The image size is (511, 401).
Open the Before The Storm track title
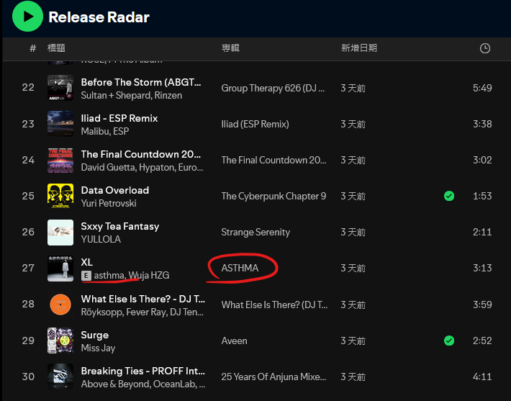click(x=141, y=82)
